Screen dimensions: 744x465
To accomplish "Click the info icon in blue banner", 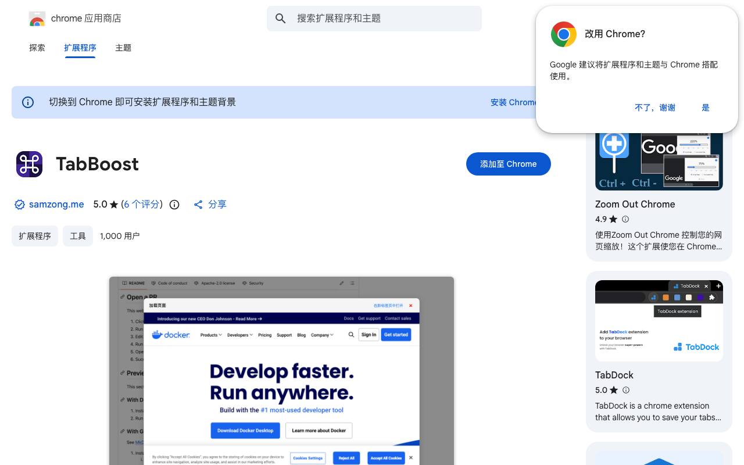I will [x=28, y=102].
